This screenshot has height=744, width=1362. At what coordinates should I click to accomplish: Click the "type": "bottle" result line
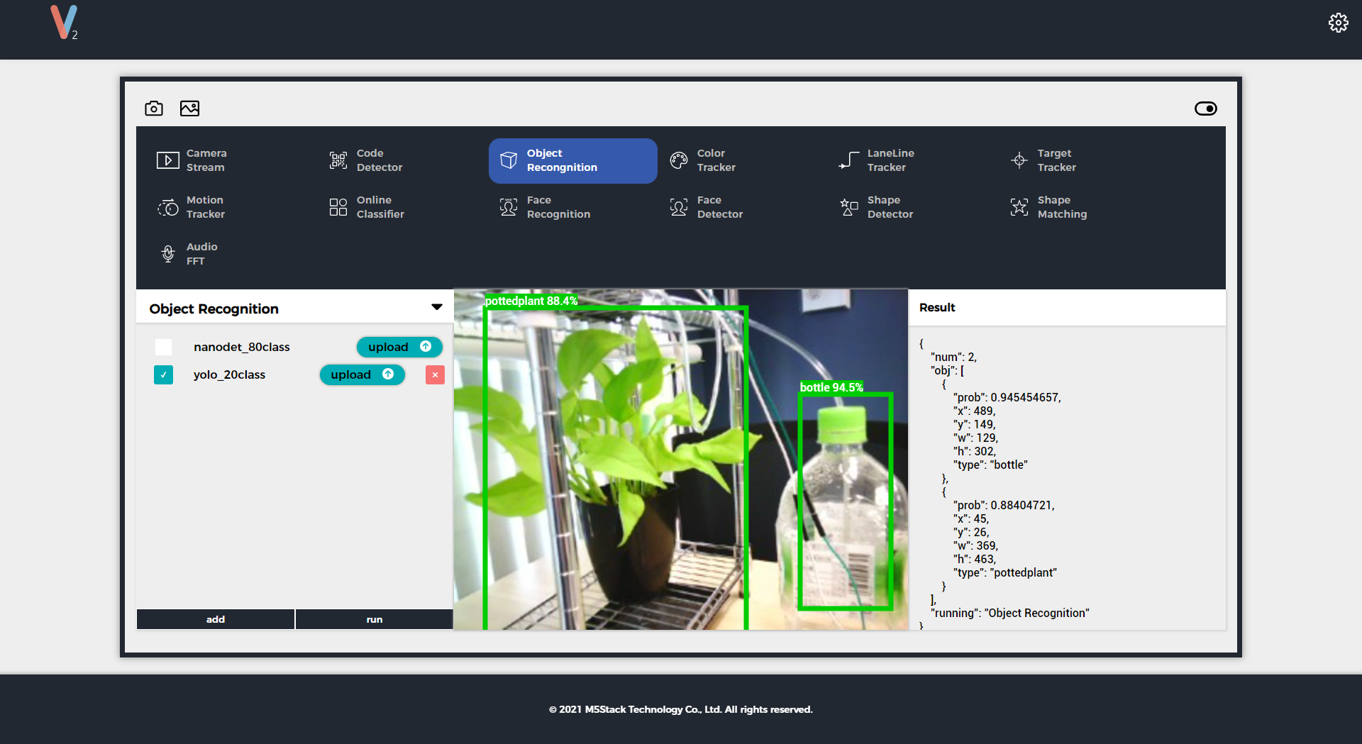coord(990,465)
